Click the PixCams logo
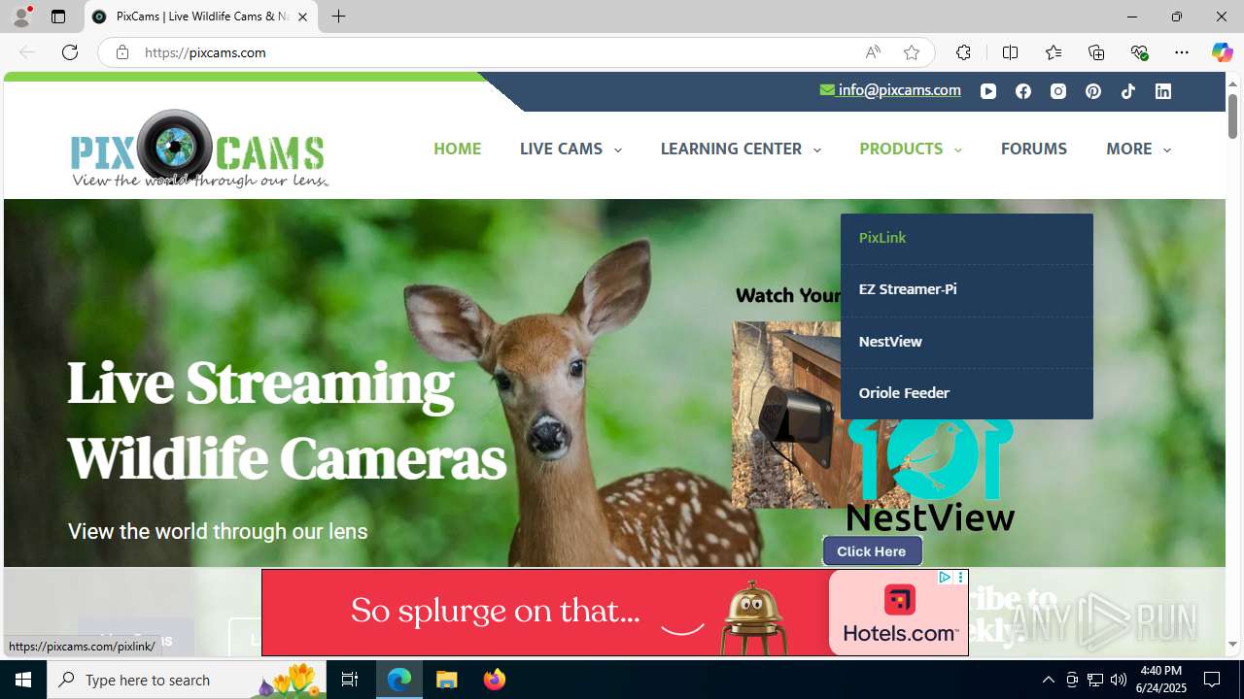 (199, 149)
